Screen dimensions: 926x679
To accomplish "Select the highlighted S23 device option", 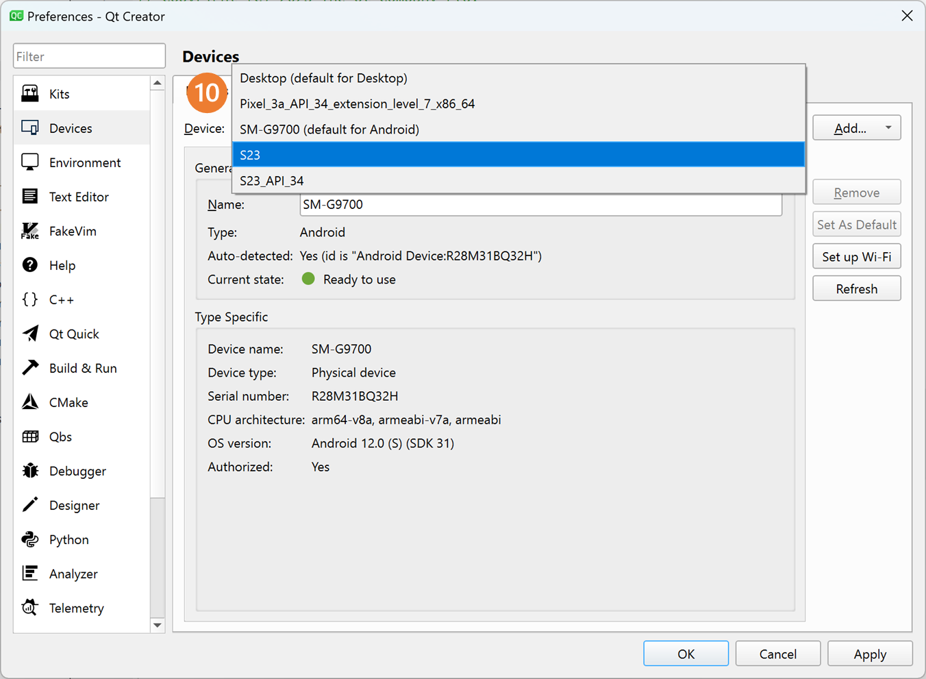I will 518,154.
